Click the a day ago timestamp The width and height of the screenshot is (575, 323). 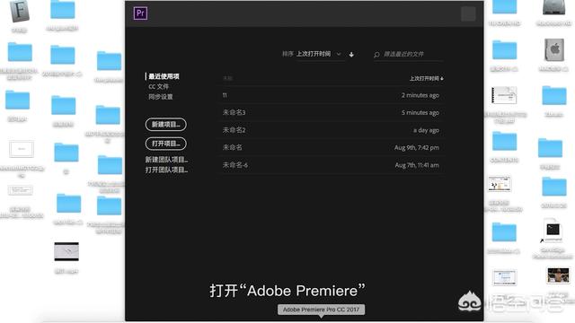(426, 130)
